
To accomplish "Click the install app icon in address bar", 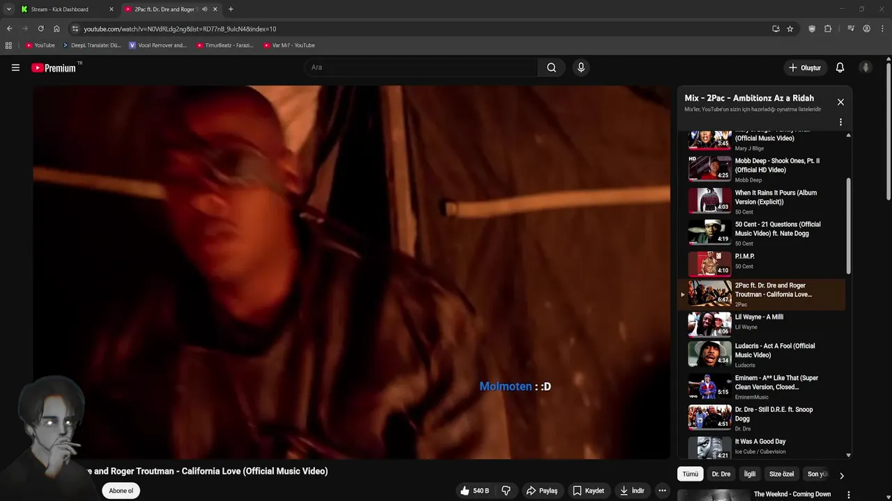I will pyautogui.click(x=776, y=29).
